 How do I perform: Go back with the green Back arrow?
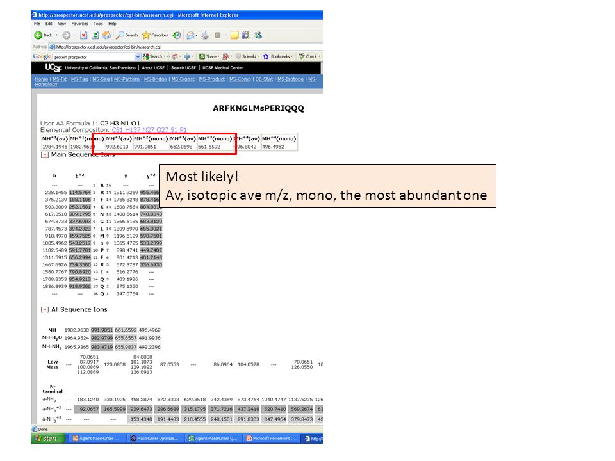[x=38, y=35]
